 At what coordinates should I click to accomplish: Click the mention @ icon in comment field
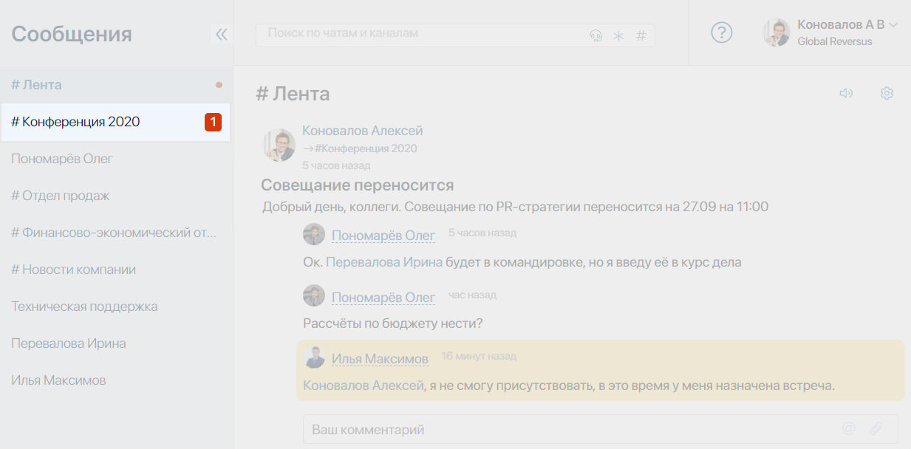tap(849, 428)
